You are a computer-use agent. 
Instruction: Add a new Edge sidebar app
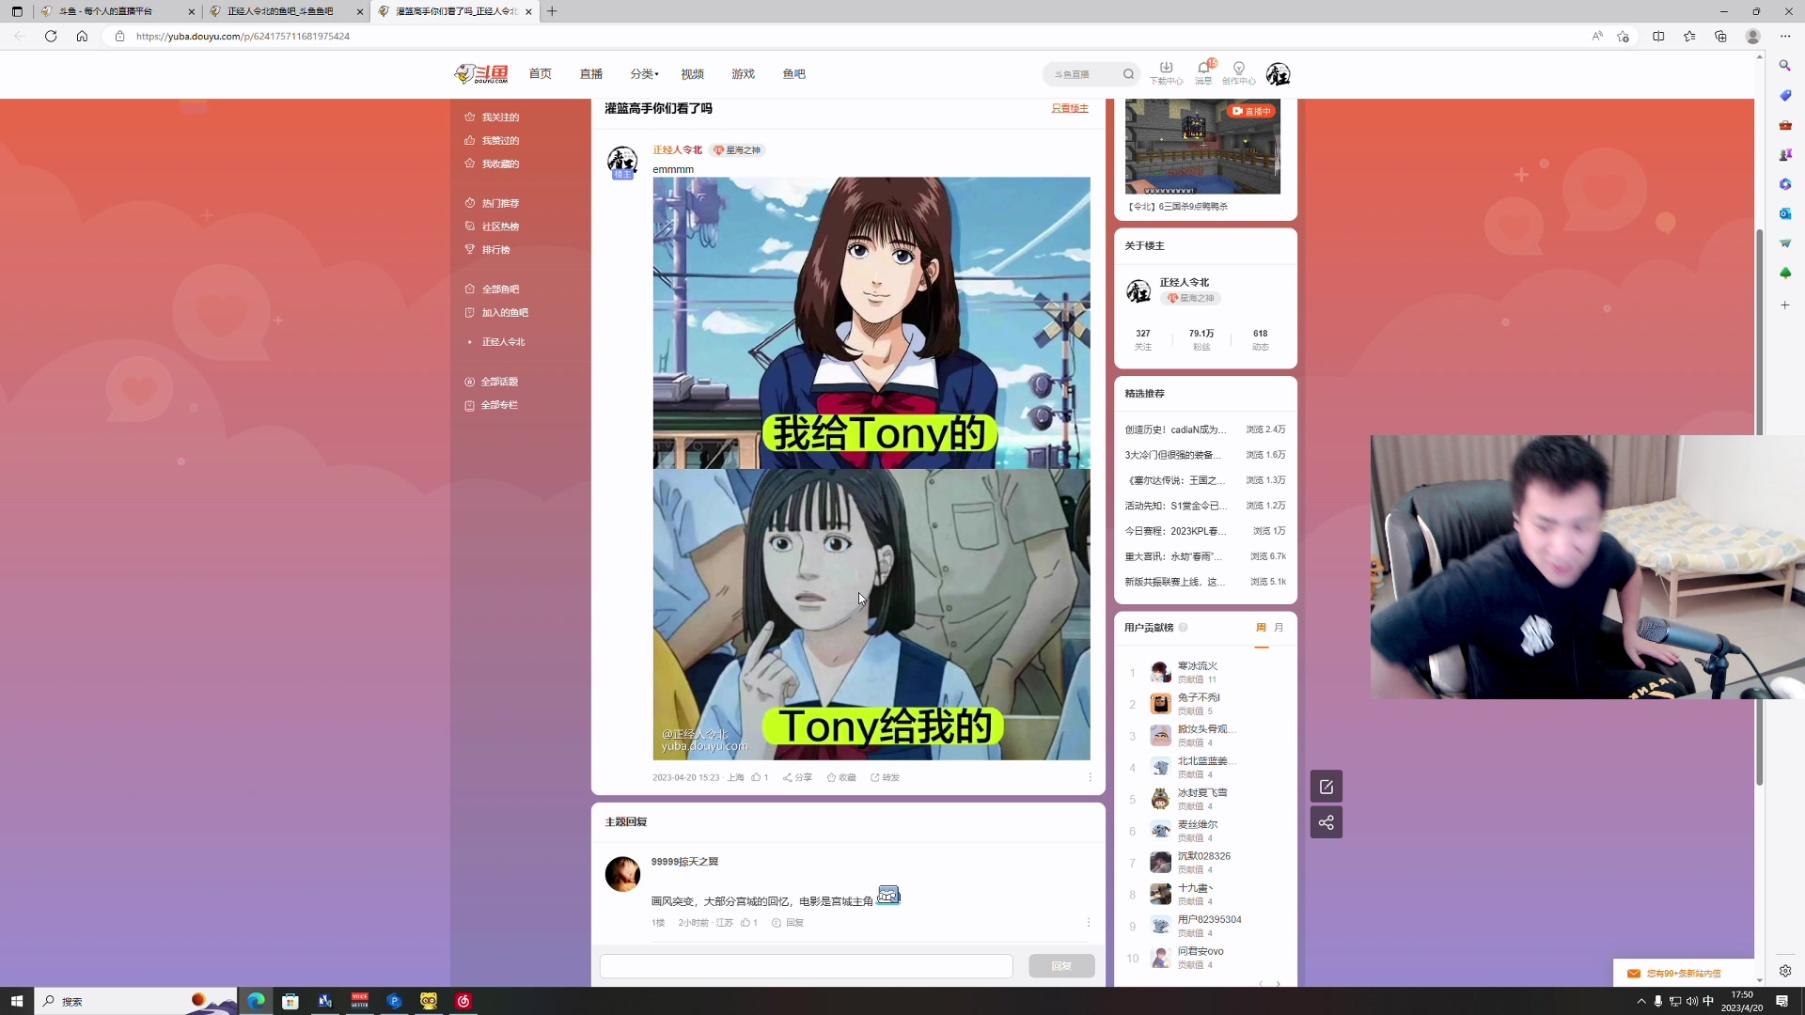[x=1784, y=305]
